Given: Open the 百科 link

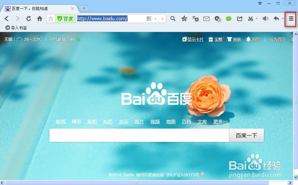Looking at the screenshot, I should (187, 122).
